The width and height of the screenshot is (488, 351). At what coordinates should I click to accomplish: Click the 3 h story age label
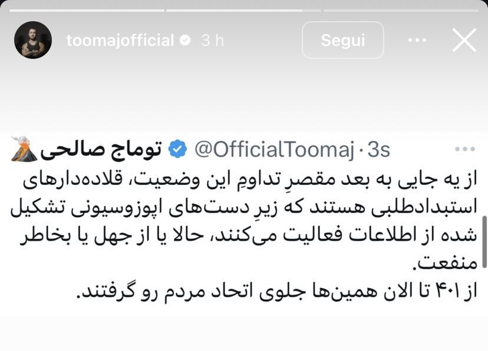pos(212,41)
